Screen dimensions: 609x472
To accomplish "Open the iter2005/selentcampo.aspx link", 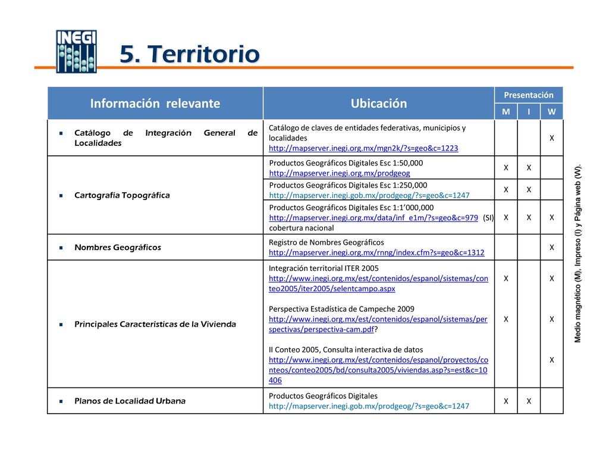I will 378,283.
